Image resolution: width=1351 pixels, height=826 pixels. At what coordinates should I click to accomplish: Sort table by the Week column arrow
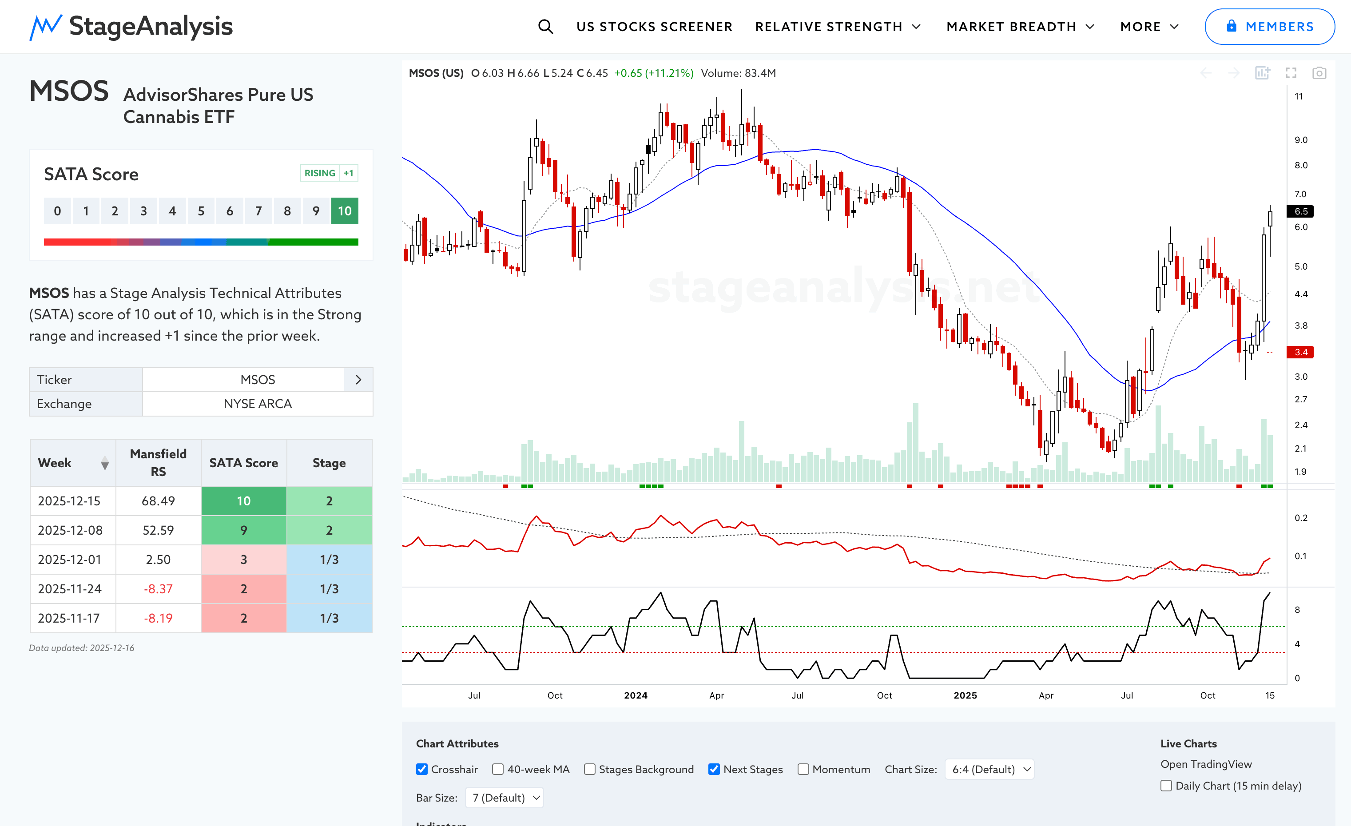[105, 463]
